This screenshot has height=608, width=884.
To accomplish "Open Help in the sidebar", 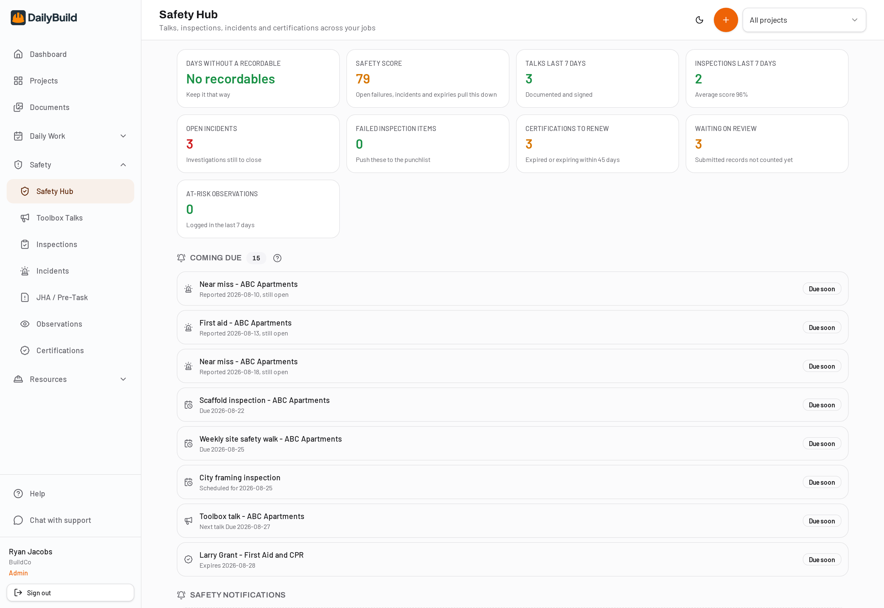I will pyautogui.click(x=70, y=494).
